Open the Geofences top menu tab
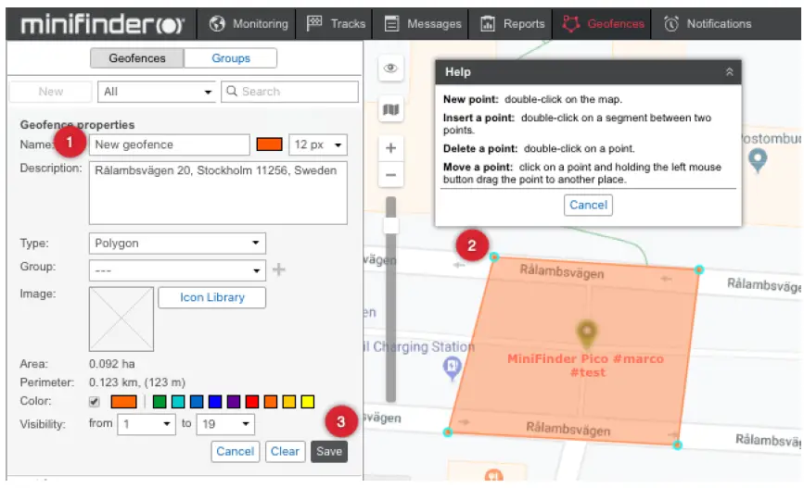804x488 pixels. (602, 24)
